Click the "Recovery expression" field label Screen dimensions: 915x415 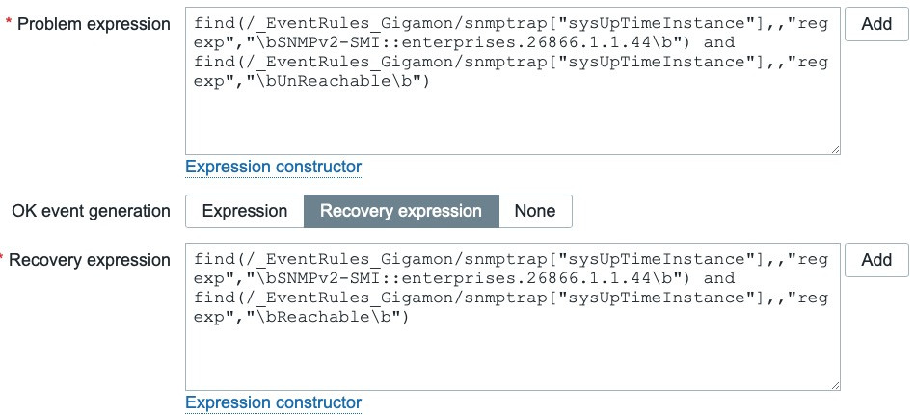point(95,260)
